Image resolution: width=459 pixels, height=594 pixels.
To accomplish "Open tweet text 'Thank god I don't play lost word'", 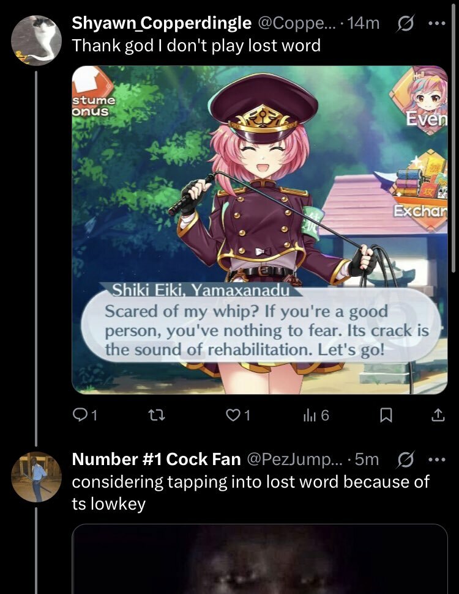I will tap(196, 45).
